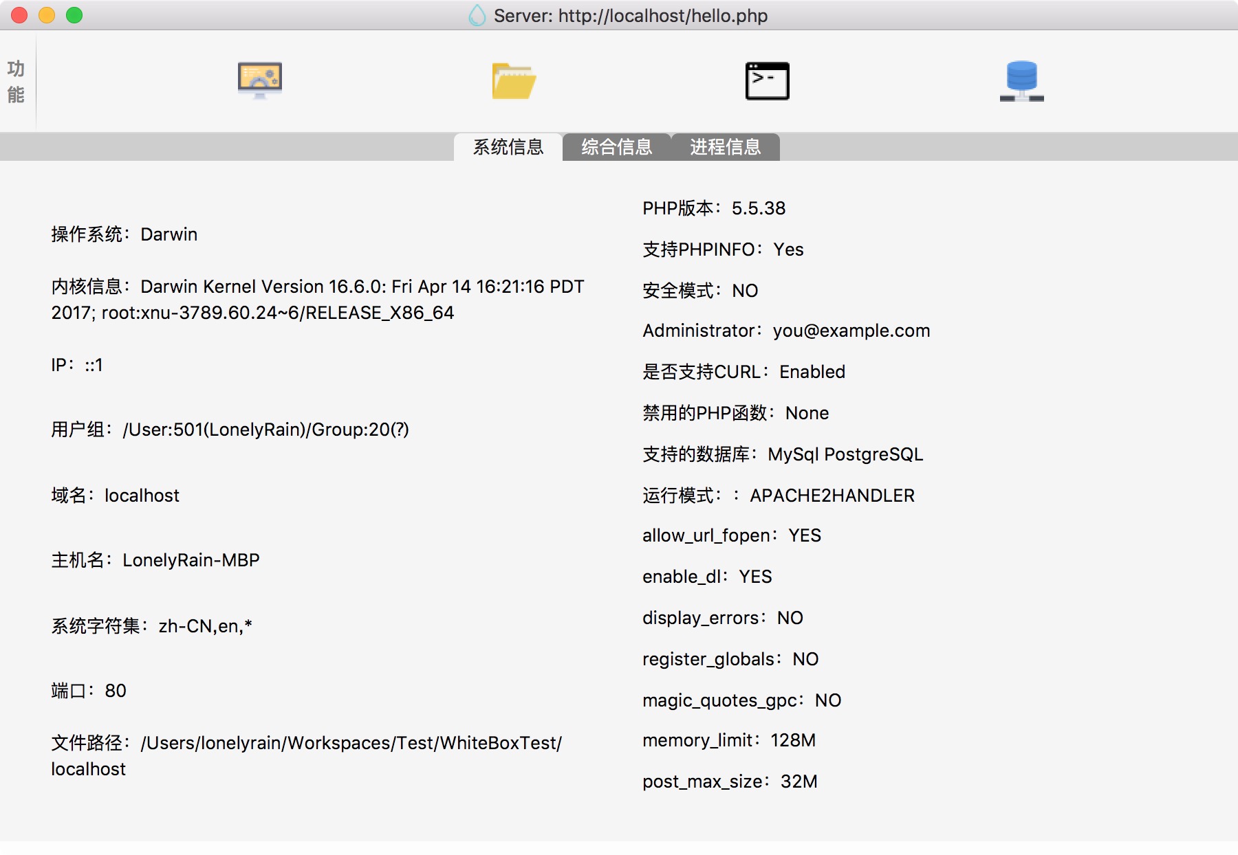
Task: Select the Administrator: you@example.com line
Action: coord(786,331)
